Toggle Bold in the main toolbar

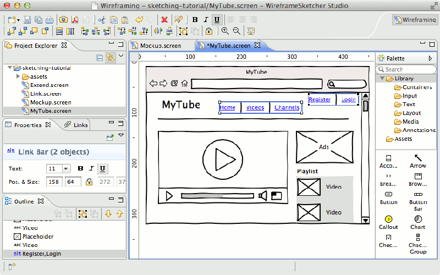(195, 20)
